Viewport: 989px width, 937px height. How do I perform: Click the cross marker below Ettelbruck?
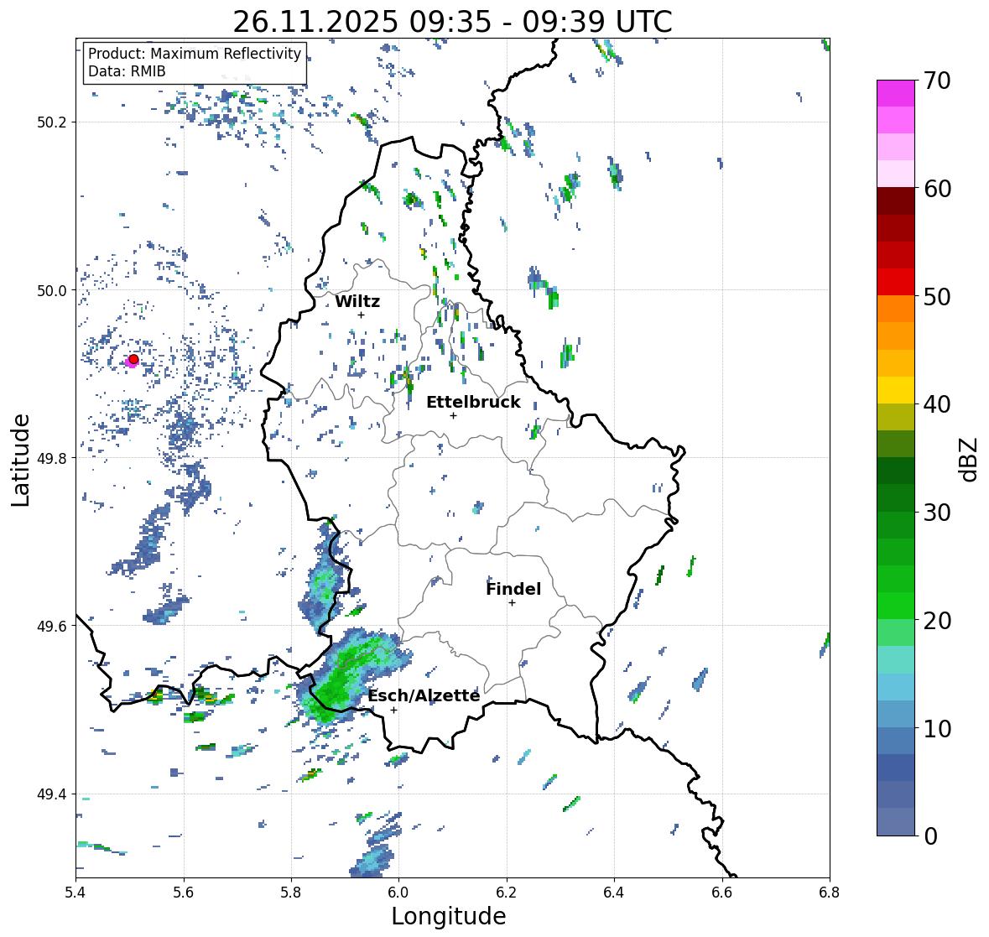click(x=453, y=415)
